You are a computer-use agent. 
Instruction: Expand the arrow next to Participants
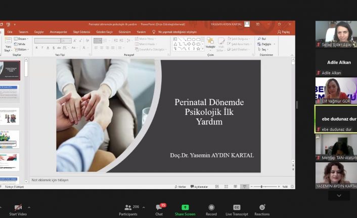pyautogui.click(x=144, y=207)
